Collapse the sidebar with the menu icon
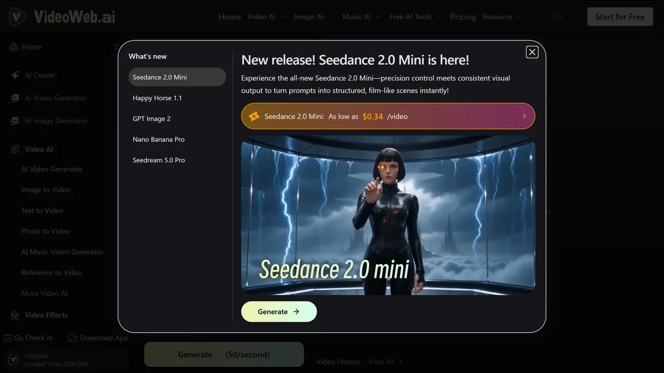The image size is (664, 373). pyautogui.click(x=116, y=47)
